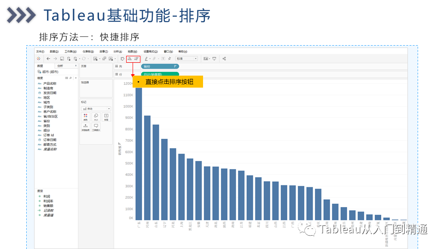
Task: Switch to the 分析 pane tab
Action: point(60,66)
